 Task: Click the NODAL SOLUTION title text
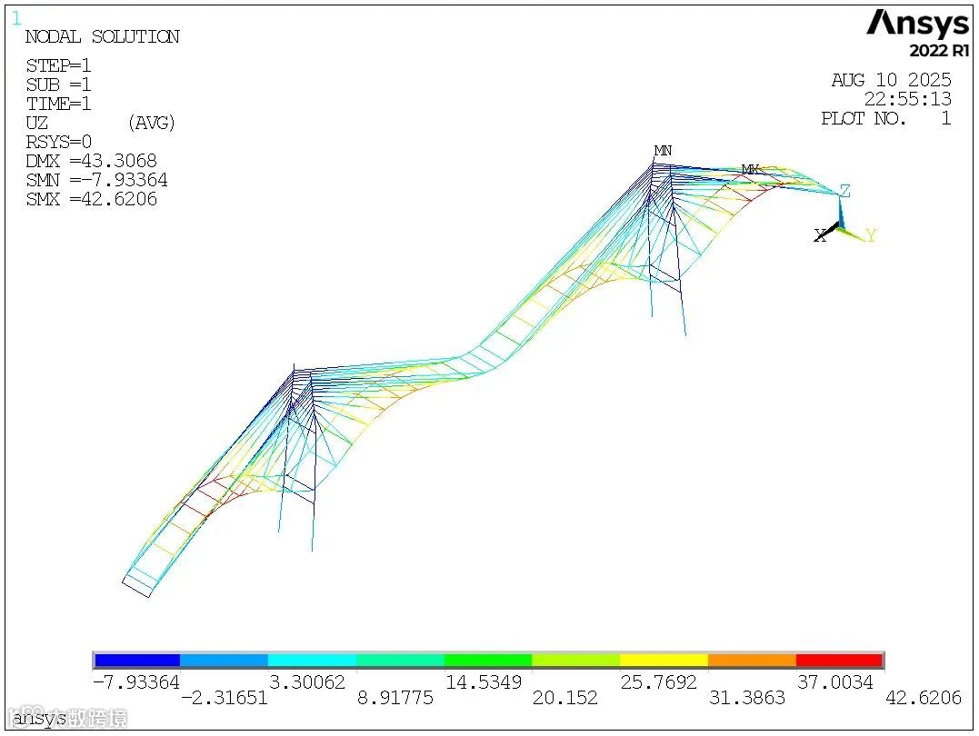(x=103, y=36)
